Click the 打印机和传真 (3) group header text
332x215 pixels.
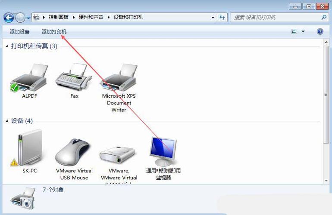pyautogui.click(x=34, y=46)
